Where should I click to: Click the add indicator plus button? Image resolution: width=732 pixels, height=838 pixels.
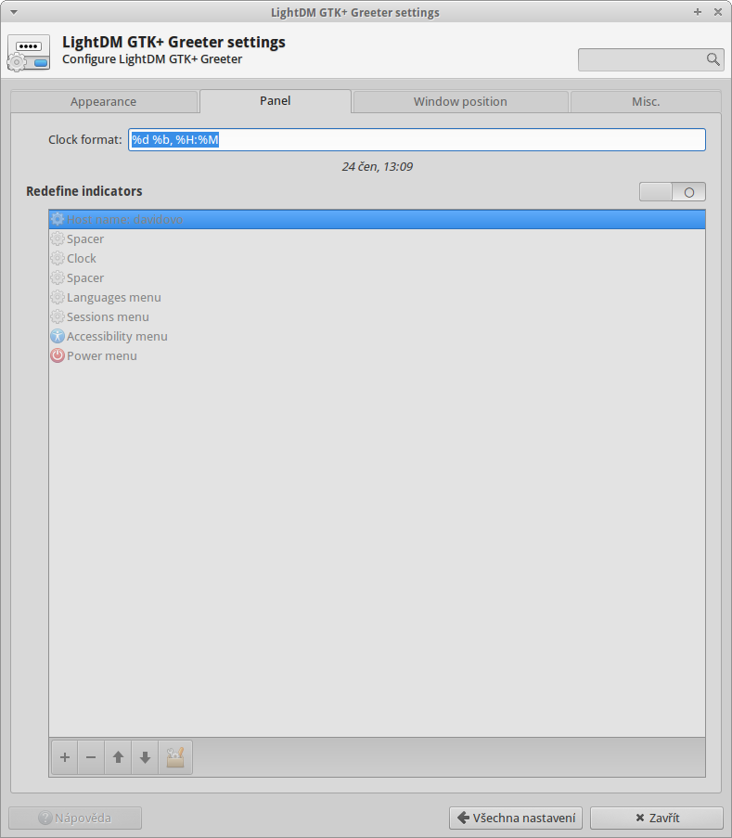point(65,757)
